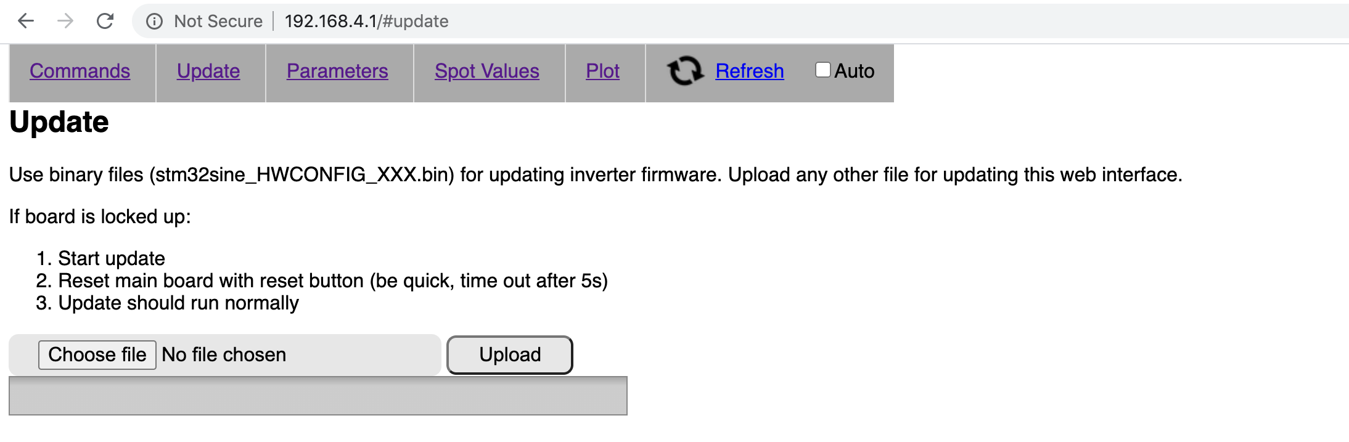Click the Auto label text
This screenshot has height=442, width=1349.
click(855, 71)
